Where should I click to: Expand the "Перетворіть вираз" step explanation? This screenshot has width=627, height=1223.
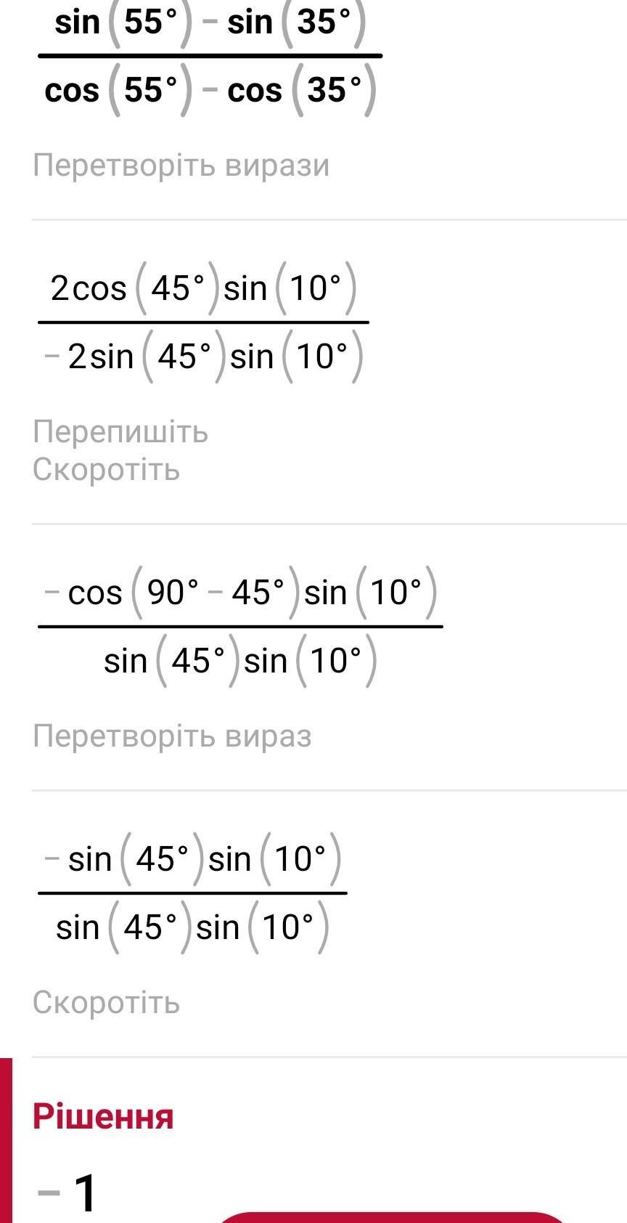coord(172,736)
